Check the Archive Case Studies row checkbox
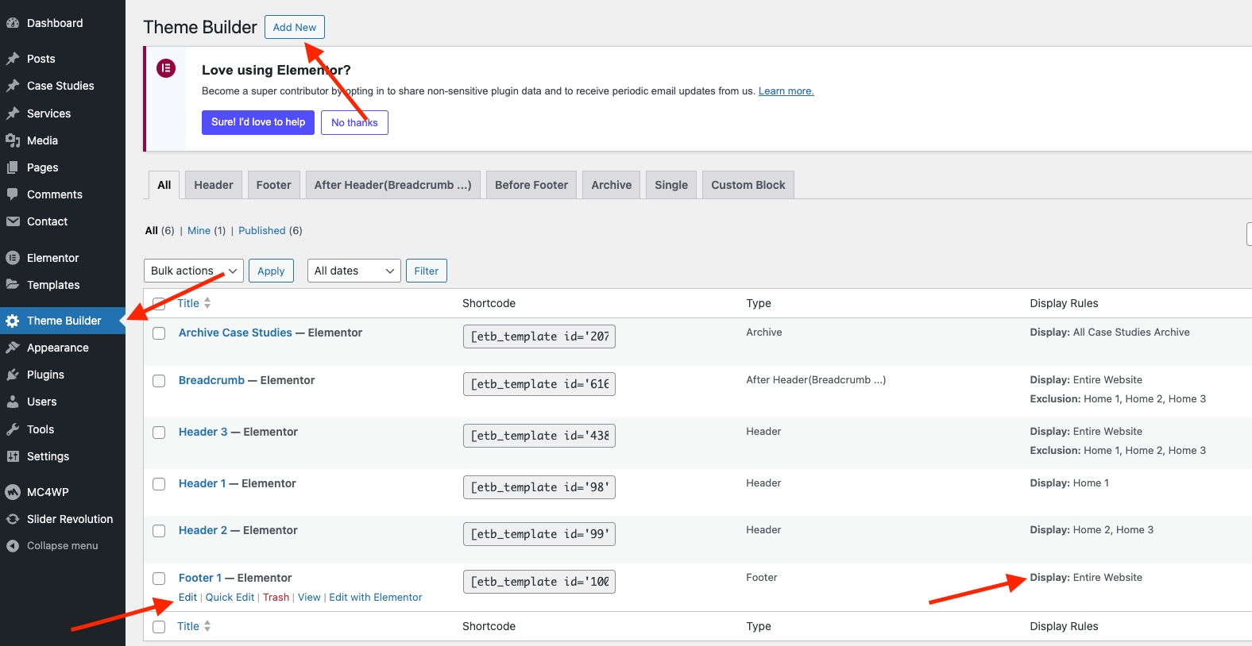This screenshot has width=1252, height=646. pyautogui.click(x=159, y=333)
